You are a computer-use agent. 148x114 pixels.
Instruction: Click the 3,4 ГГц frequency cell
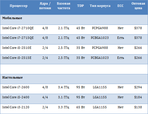click(x=64, y=87)
